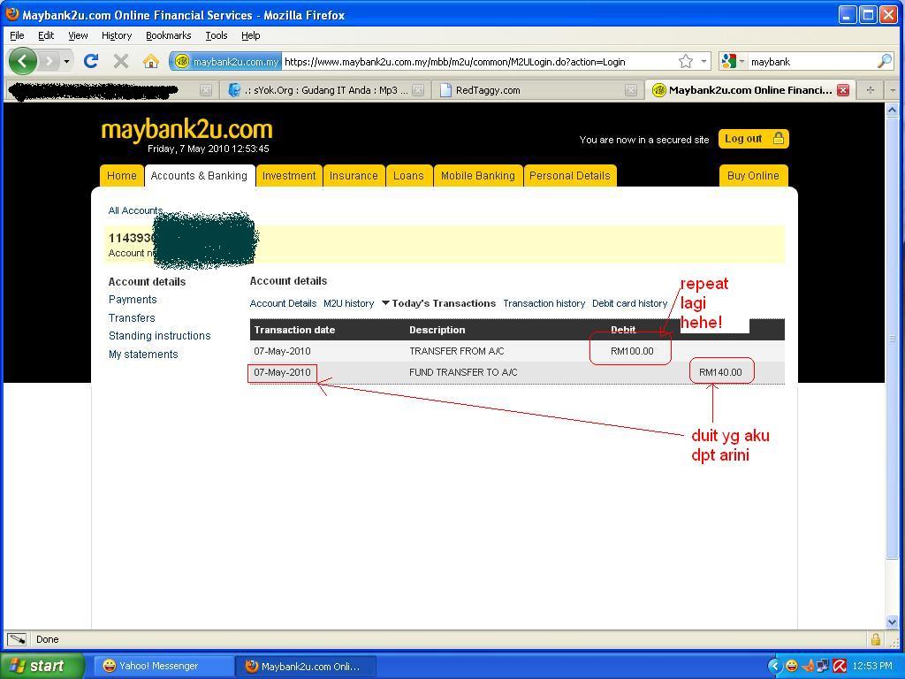Viewport: 905px width, 679px height.
Task: Open the Transfers sidebar link
Action: click(132, 317)
